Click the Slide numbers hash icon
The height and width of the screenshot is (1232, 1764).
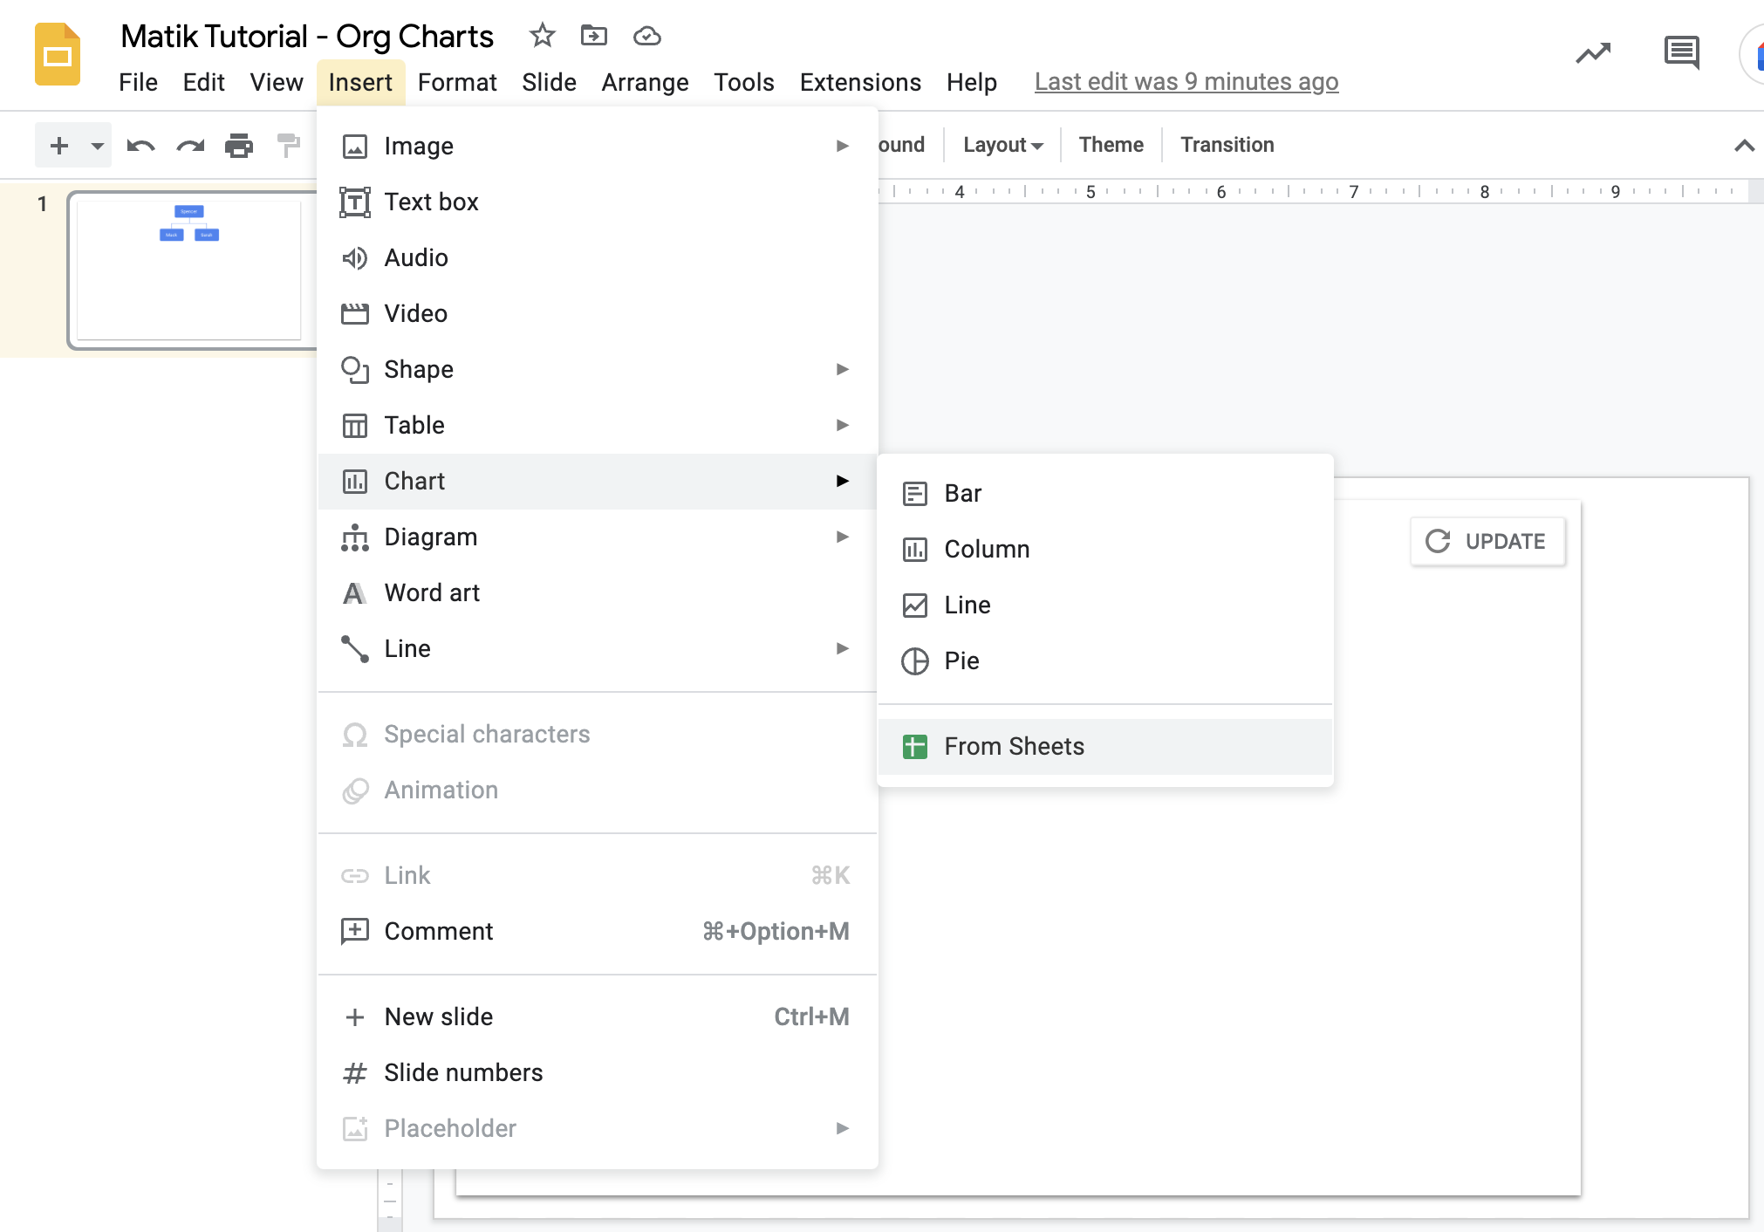[x=354, y=1072]
